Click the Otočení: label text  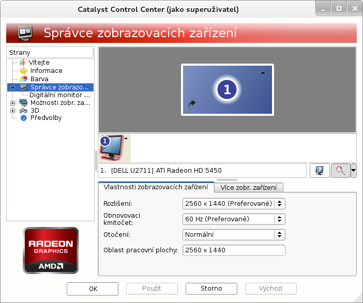pos(117,235)
